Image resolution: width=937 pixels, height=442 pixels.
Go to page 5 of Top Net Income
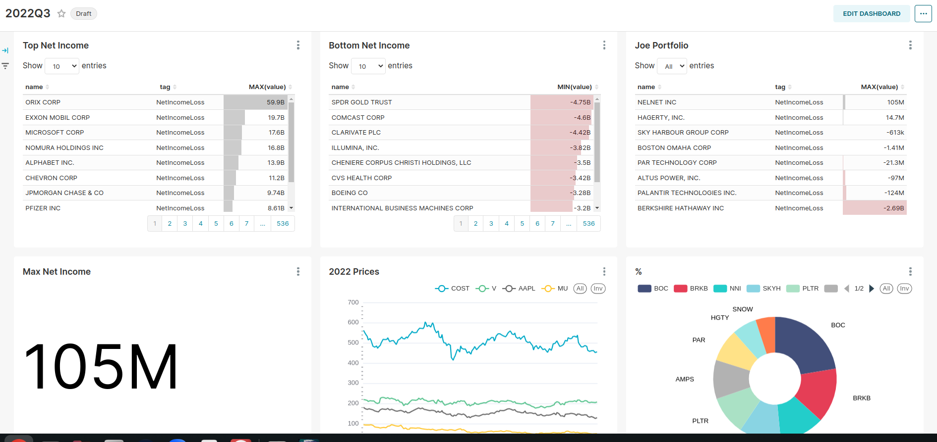click(x=216, y=224)
